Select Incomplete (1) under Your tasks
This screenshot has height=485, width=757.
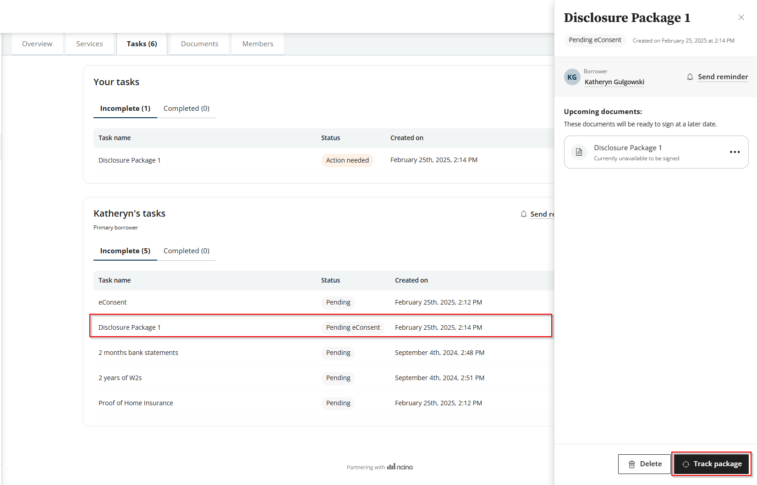pyautogui.click(x=125, y=109)
